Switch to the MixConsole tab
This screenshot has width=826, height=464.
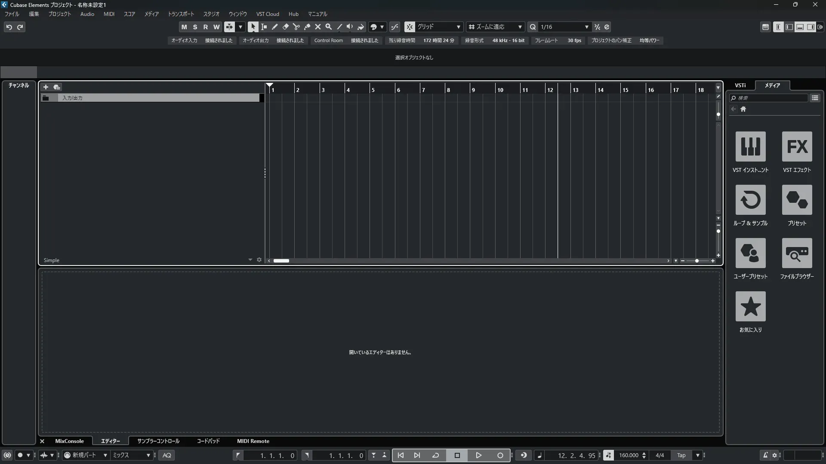coord(69,441)
